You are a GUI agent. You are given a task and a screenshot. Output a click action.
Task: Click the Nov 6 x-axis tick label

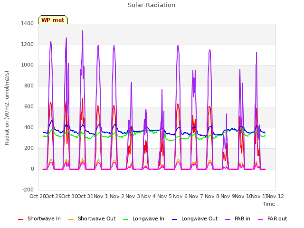180,196
